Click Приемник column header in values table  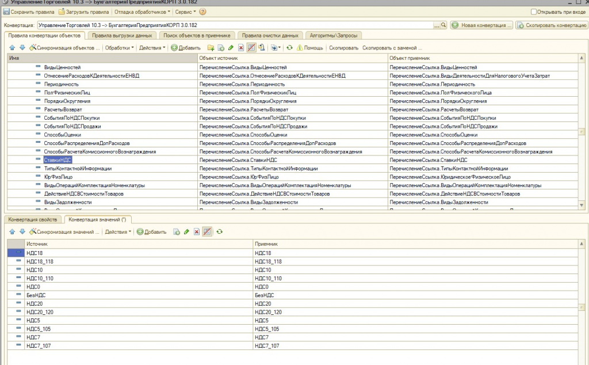pos(415,244)
